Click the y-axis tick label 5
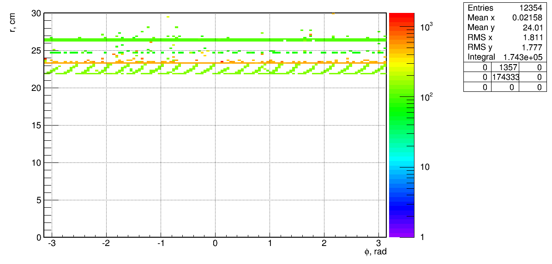This screenshot has height=264, width=552. [x=40, y=200]
